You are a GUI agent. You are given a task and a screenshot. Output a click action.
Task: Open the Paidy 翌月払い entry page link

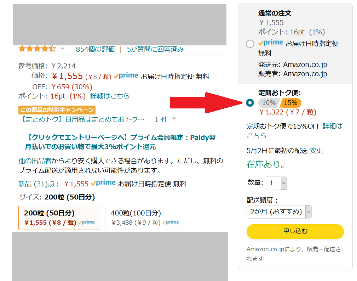[x=120, y=142]
